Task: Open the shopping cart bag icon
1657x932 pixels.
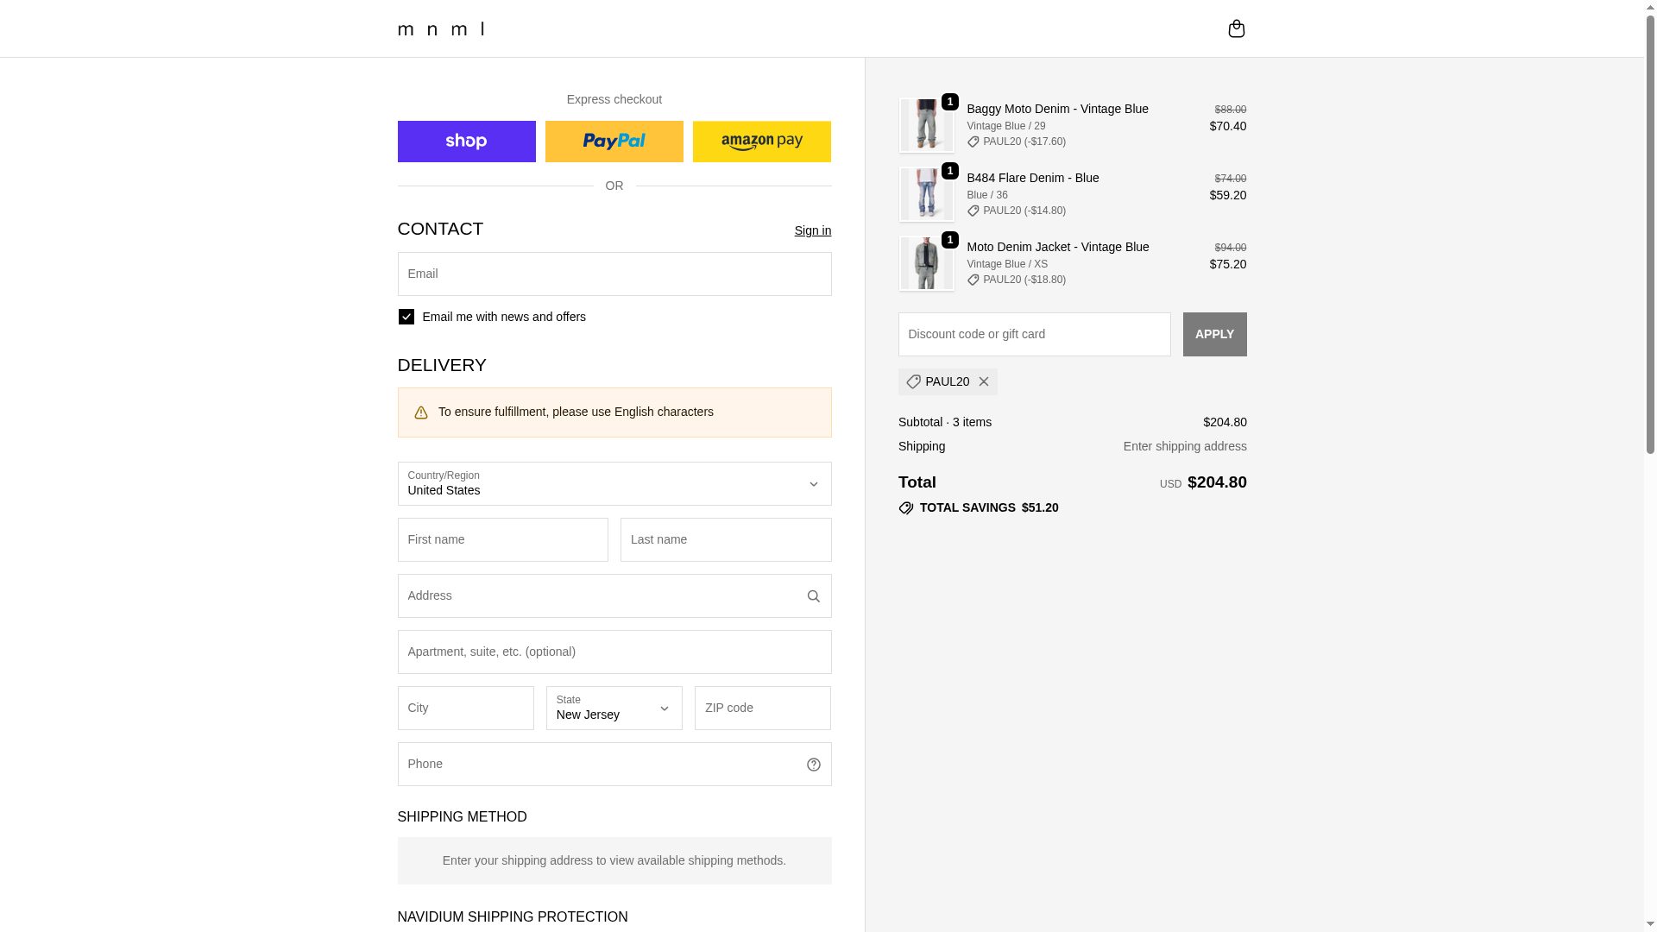Action: 1236,28
